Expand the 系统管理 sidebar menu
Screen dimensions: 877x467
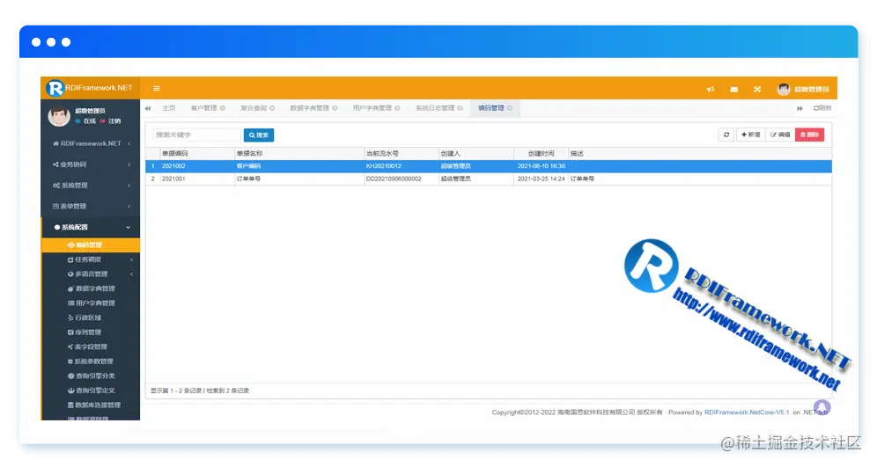click(x=91, y=186)
